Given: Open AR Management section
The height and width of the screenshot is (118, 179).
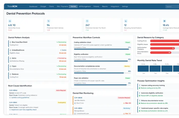Looking at the screenshot, I should (85, 7).
